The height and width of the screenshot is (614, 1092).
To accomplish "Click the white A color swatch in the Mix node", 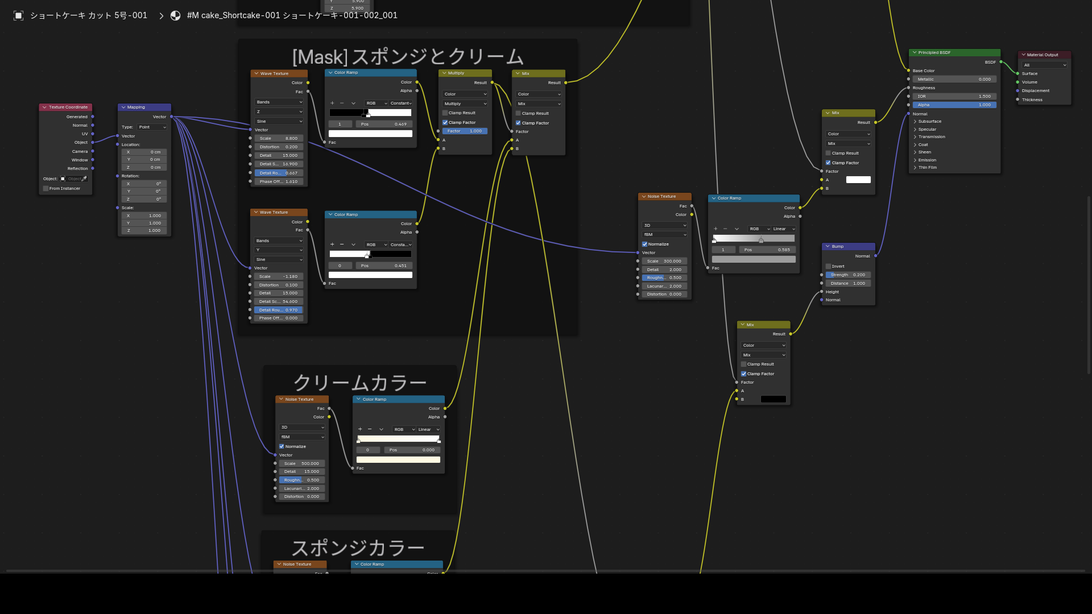I will click(x=858, y=180).
